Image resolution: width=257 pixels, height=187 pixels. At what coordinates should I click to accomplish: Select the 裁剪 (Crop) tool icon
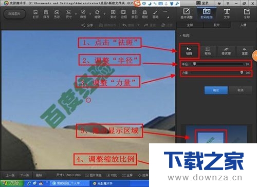[83, 14]
